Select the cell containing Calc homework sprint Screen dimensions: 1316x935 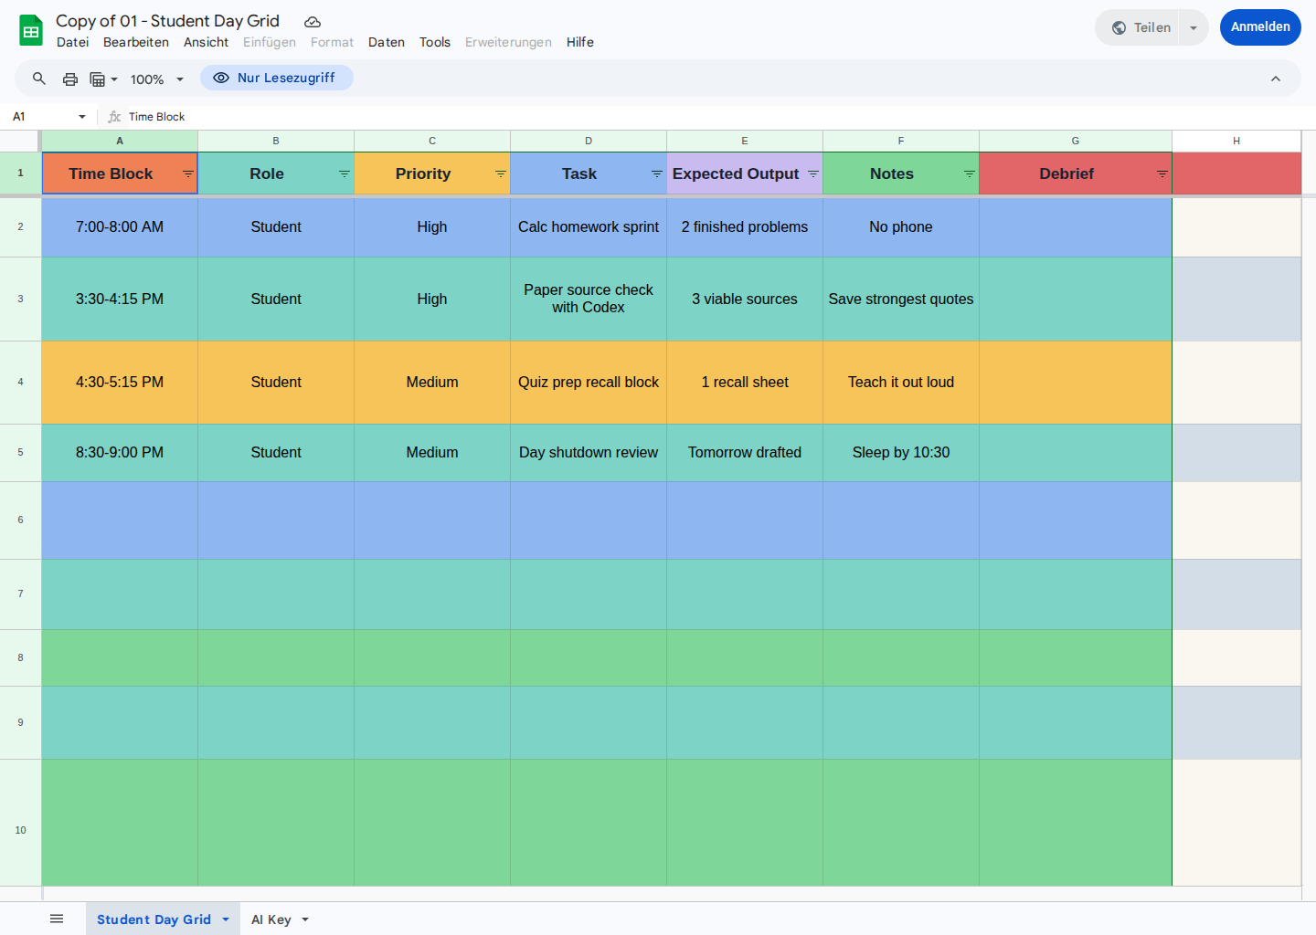coord(588,227)
